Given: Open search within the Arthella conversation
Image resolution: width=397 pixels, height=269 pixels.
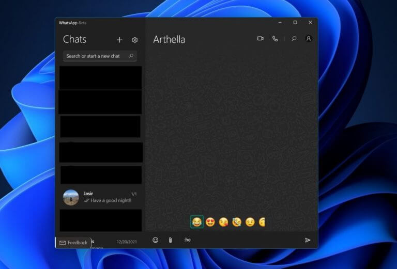Looking at the screenshot, I should (294, 39).
